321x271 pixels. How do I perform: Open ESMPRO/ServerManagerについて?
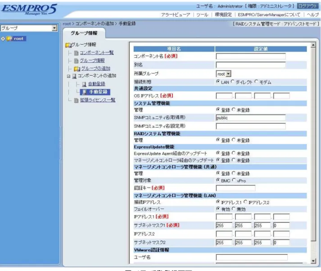[x=269, y=15]
